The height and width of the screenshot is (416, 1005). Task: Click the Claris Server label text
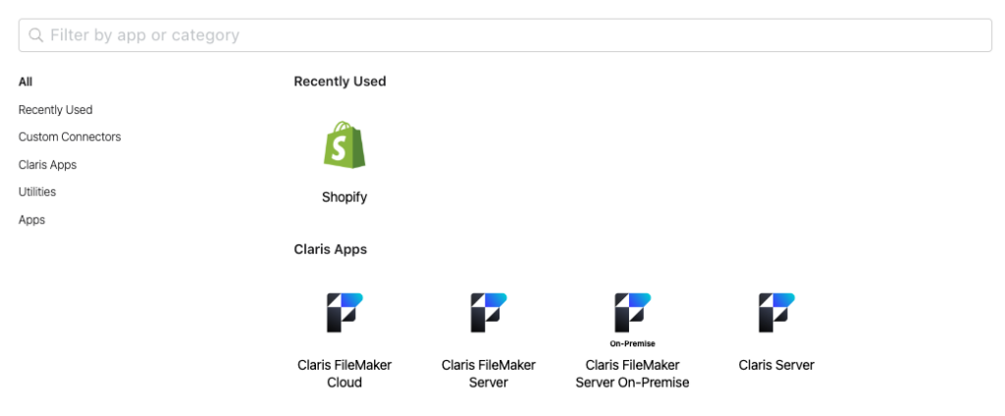[776, 365]
